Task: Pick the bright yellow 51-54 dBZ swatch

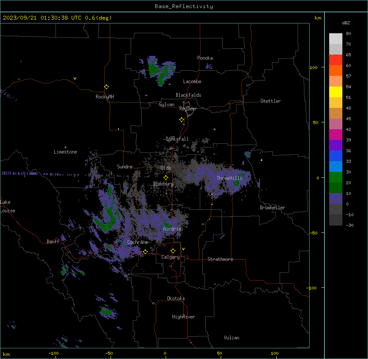Action: tap(336, 92)
